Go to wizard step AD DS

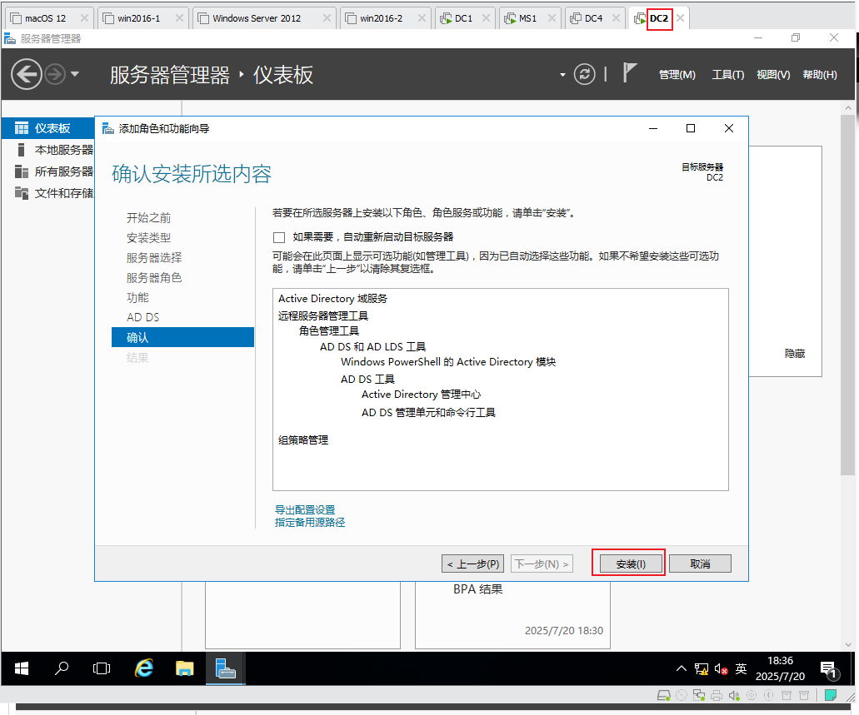tap(142, 317)
